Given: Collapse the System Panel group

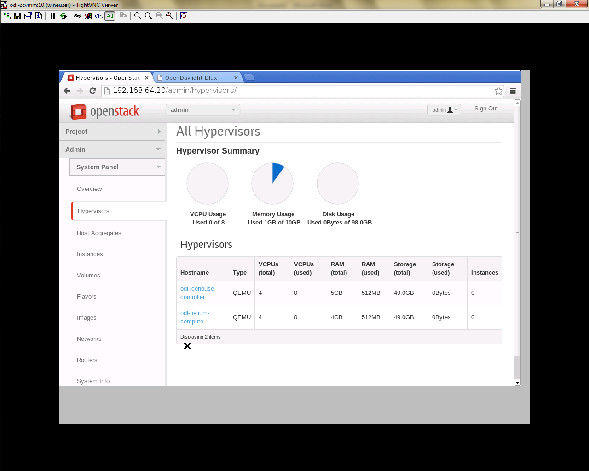Looking at the screenshot, I should tap(117, 167).
